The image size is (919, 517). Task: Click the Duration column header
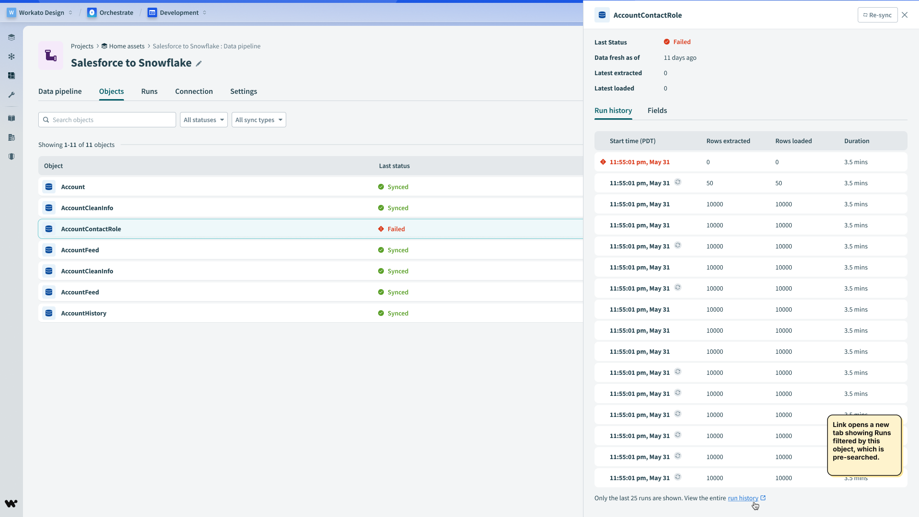[857, 141]
